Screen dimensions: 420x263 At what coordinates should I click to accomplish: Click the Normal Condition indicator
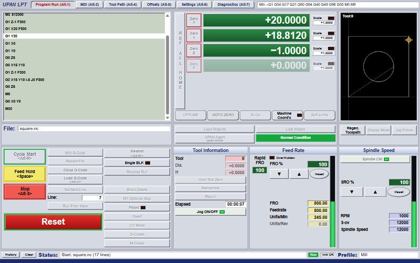click(296, 138)
